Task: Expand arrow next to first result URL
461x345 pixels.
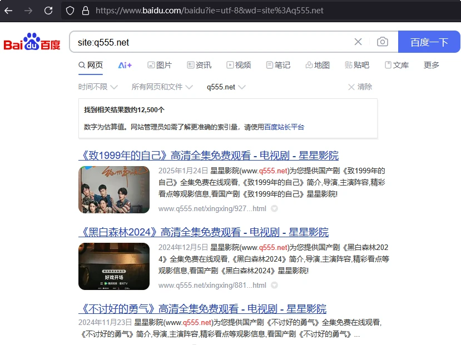Action: [274, 209]
